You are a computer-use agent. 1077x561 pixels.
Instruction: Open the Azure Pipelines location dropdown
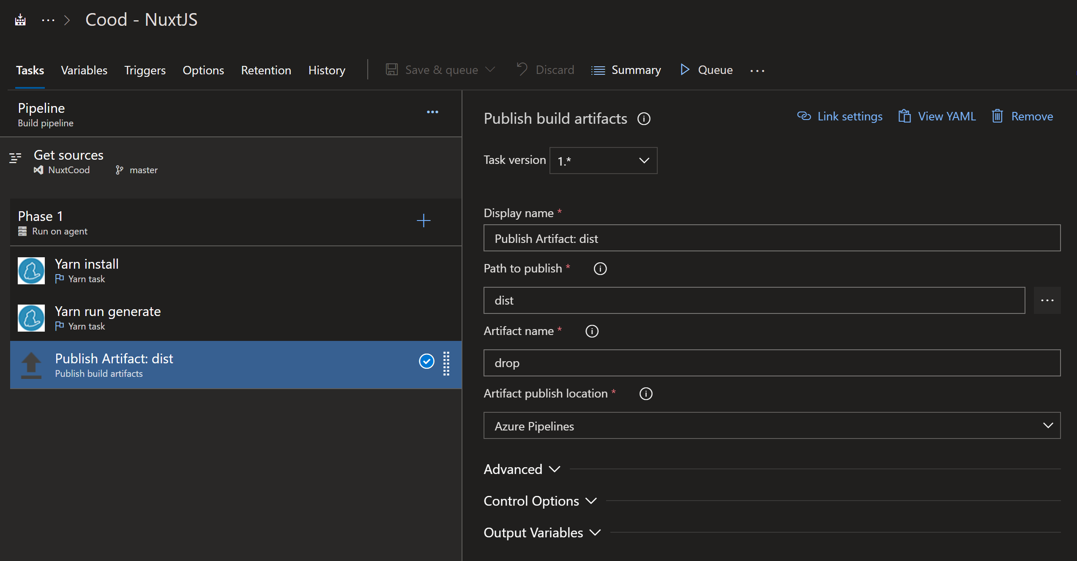click(772, 425)
